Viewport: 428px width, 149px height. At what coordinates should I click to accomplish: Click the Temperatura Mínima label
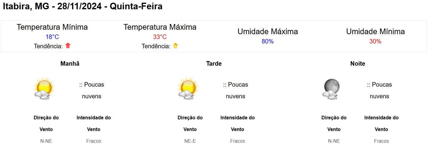point(52,27)
